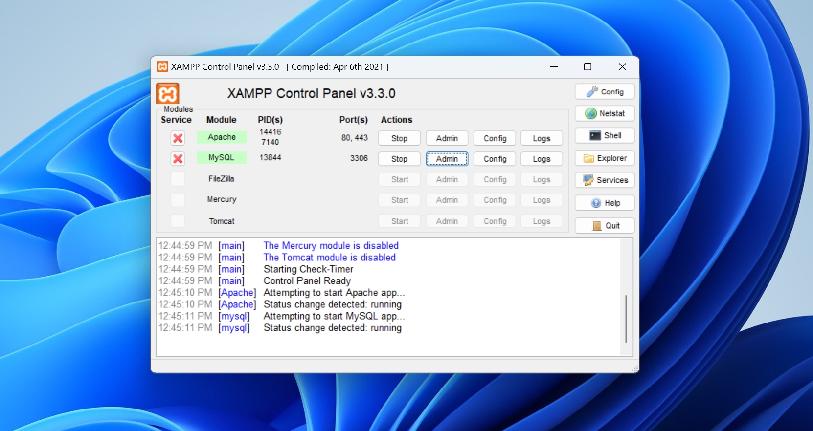This screenshot has width=813, height=431.
Task: Click Apache ports 80, 443
Action: click(x=354, y=138)
